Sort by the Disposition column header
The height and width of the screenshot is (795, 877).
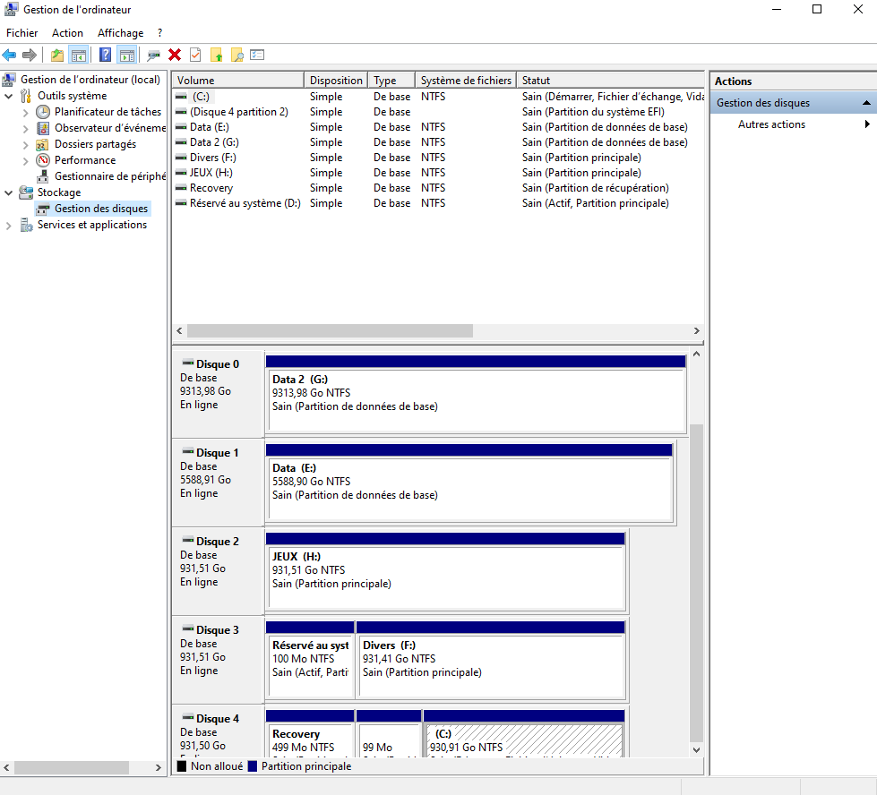336,80
